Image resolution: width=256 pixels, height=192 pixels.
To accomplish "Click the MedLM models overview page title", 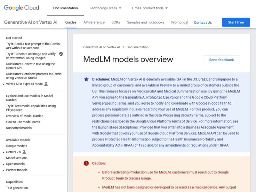I will [128, 59].
